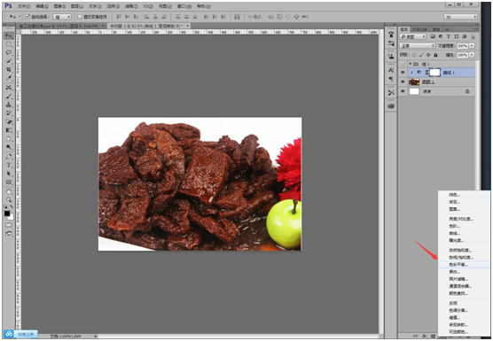Switch to the second document tab
The width and height of the screenshot is (493, 341).
[x=148, y=26]
